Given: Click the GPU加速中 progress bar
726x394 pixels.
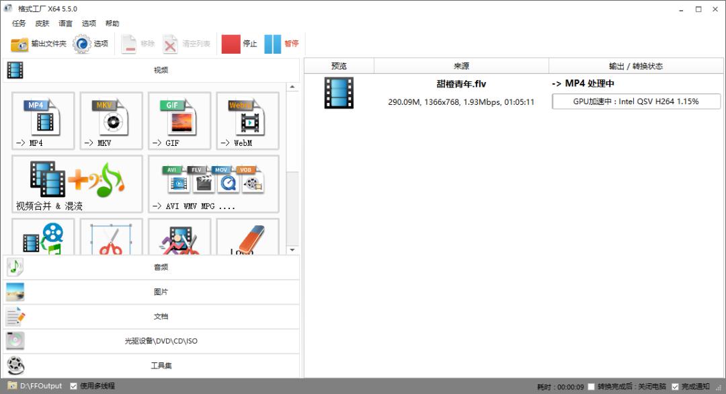Looking at the screenshot, I should click(x=636, y=102).
